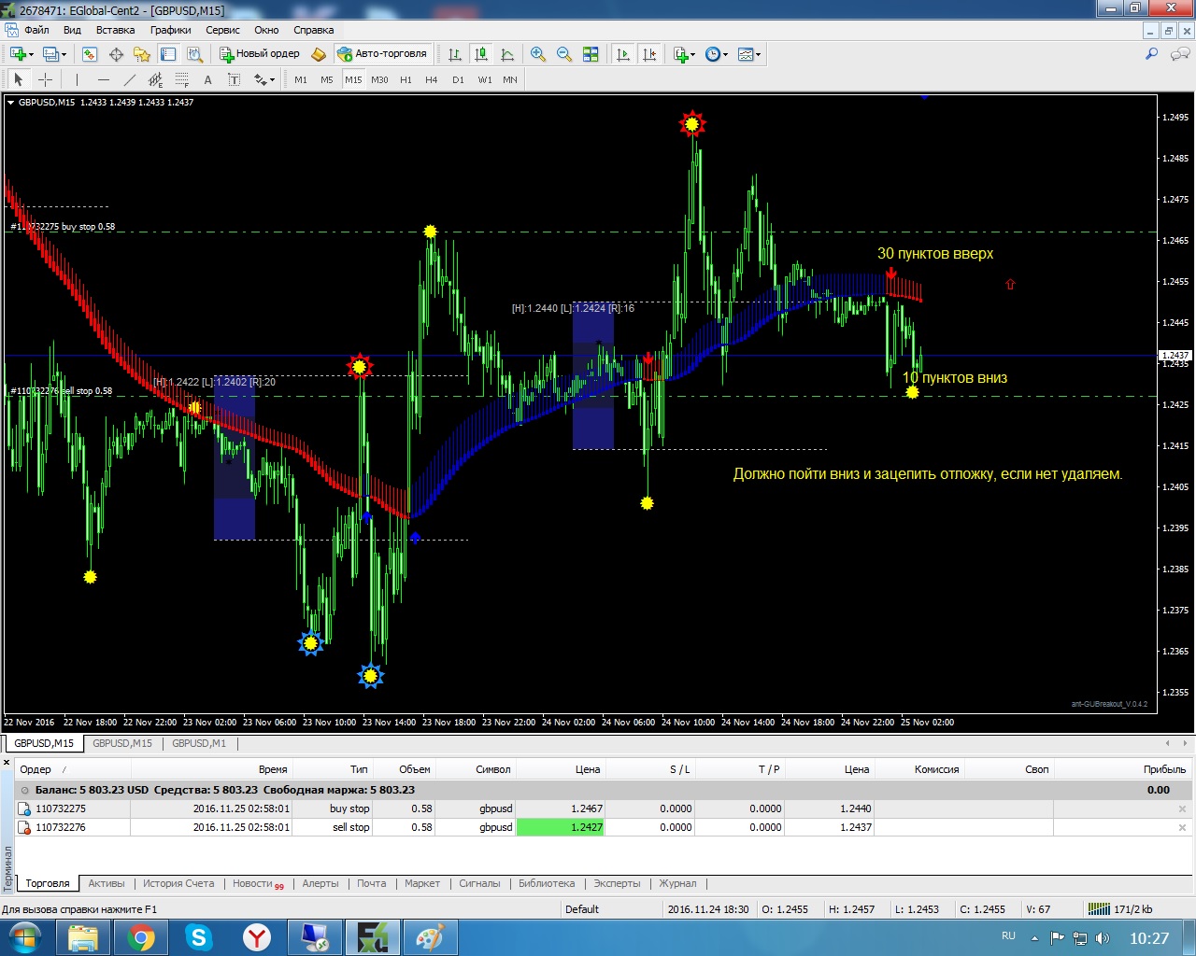The height and width of the screenshot is (956, 1196).
Task: Open the Сервис menu
Action: (222, 30)
